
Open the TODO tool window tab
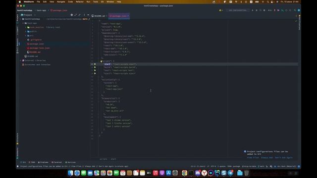coord(32,162)
